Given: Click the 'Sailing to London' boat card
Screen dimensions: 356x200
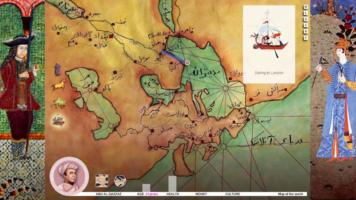Looking at the screenshot, I should tap(269, 44).
